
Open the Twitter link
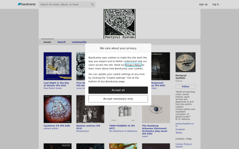(x=179, y=133)
